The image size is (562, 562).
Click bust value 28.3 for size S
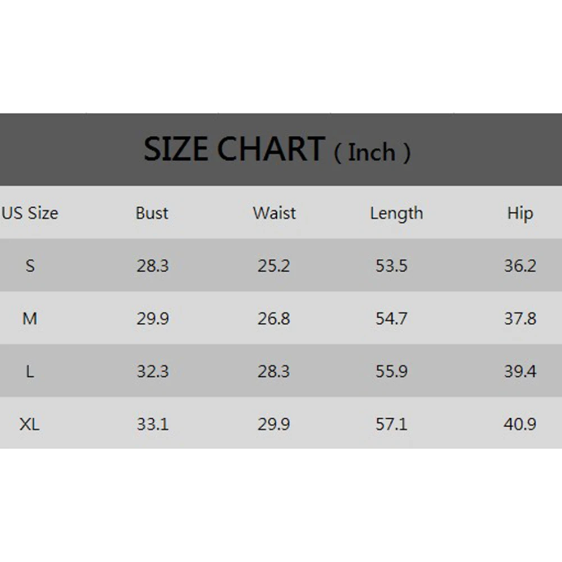click(153, 266)
